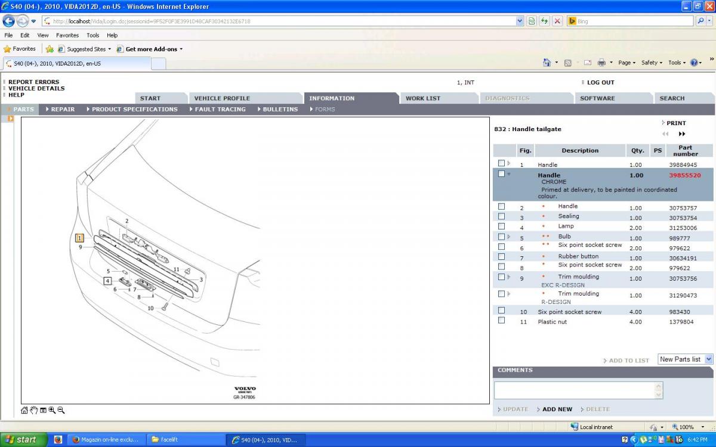Zoom in on the parts diagram

(52, 410)
